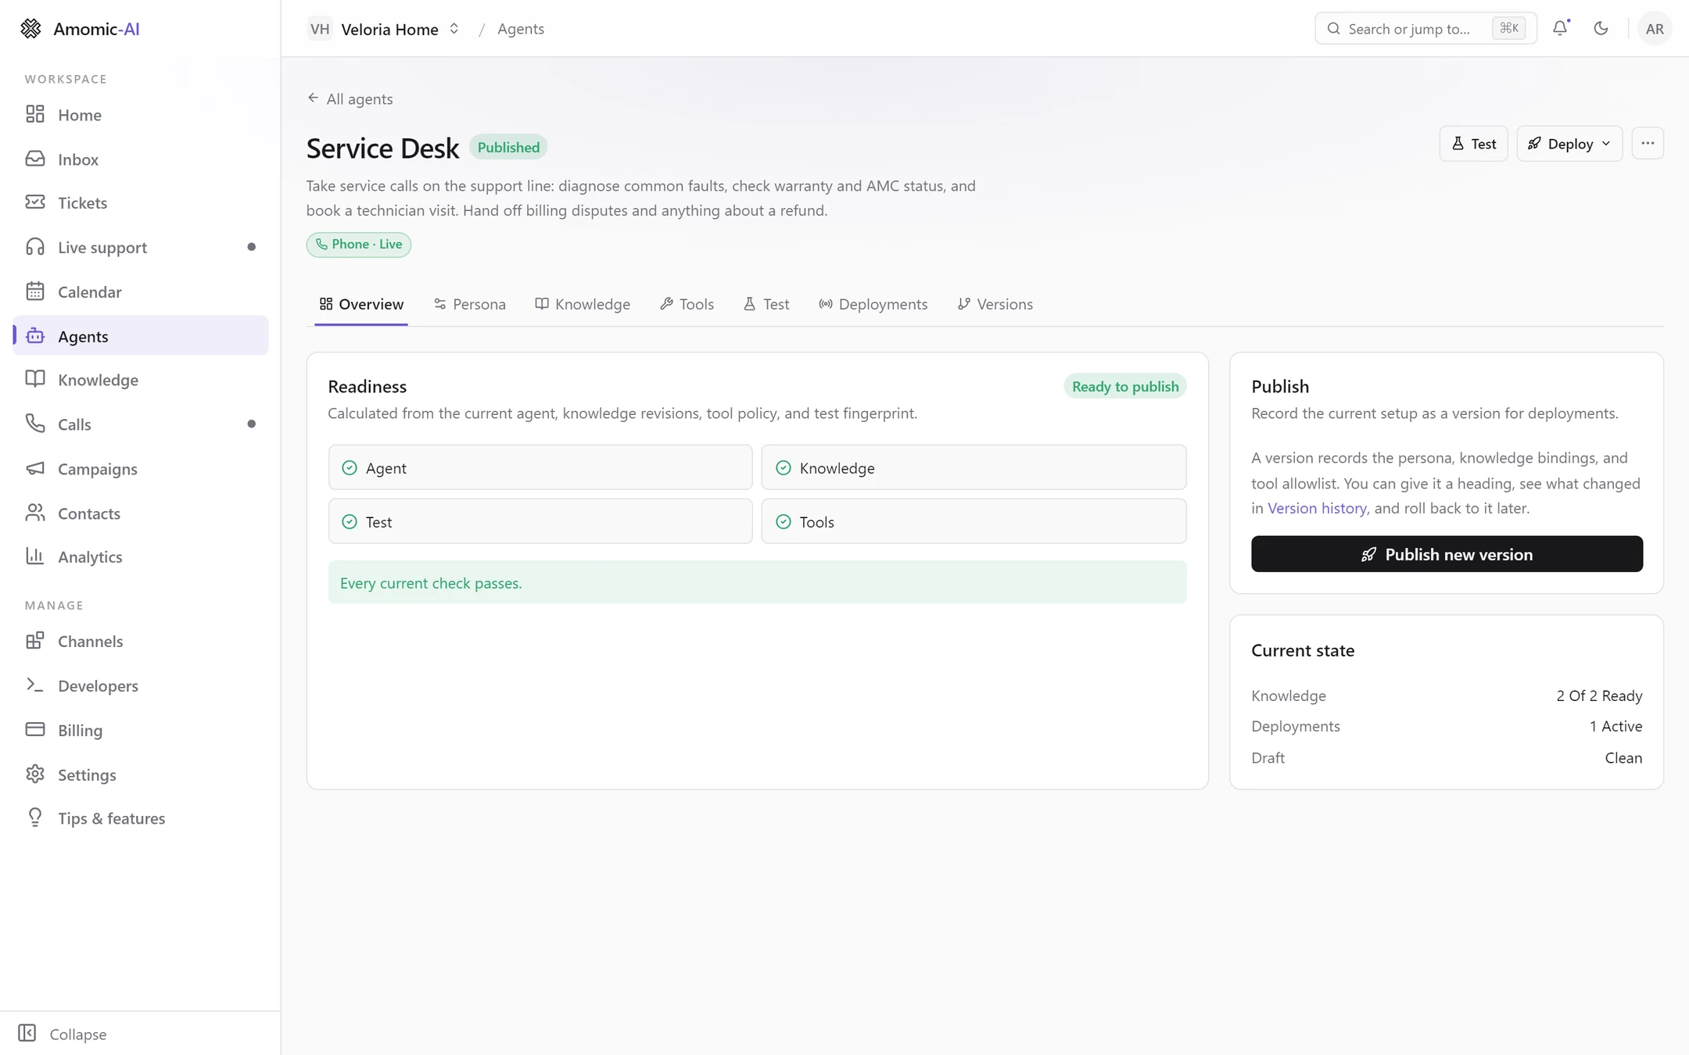1689x1055 pixels.
Task: Open Campaigns in the sidebar
Action: tap(141, 468)
